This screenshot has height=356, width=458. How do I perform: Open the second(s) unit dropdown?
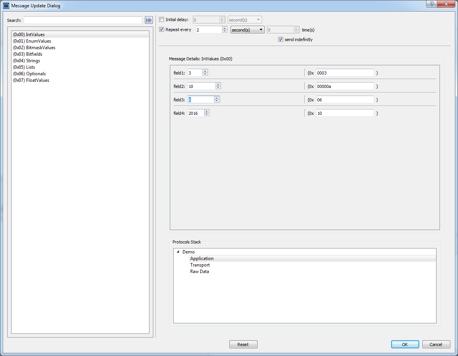tap(247, 29)
